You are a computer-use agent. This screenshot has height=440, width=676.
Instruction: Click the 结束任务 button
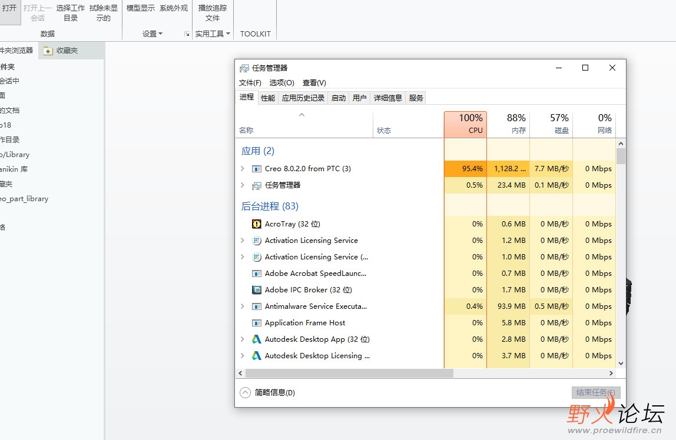coord(596,392)
